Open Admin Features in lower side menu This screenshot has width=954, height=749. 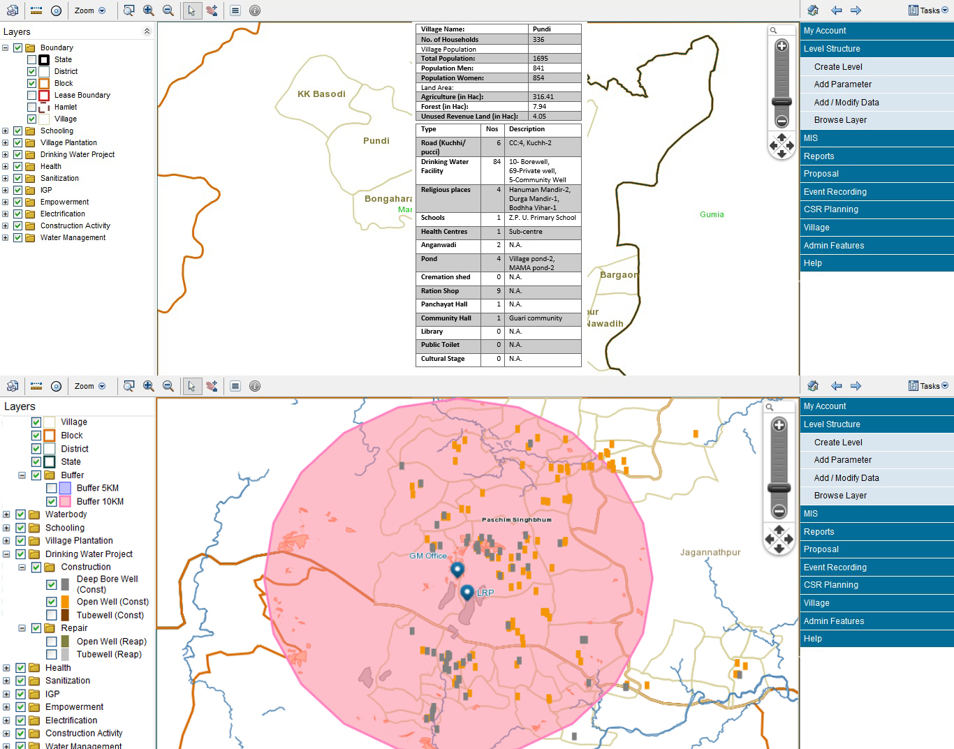[877, 621]
